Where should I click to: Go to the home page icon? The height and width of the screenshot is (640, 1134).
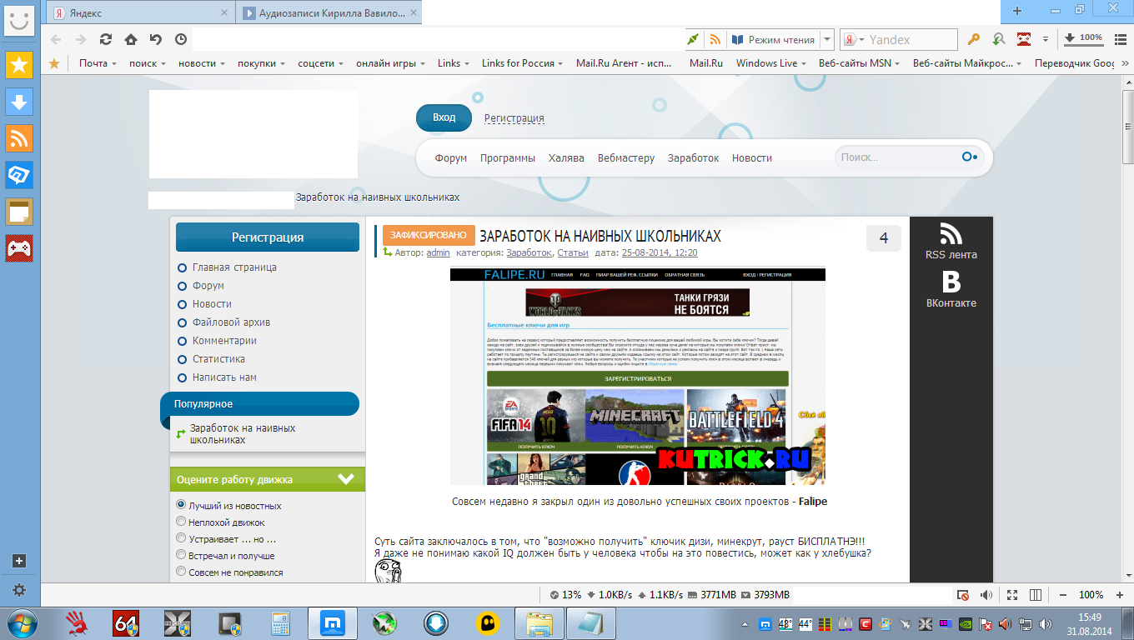(131, 39)
